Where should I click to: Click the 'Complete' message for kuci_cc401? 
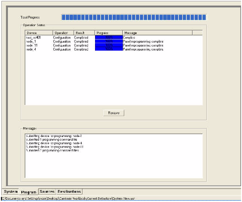pyautogui.click(x=129, y=38)
